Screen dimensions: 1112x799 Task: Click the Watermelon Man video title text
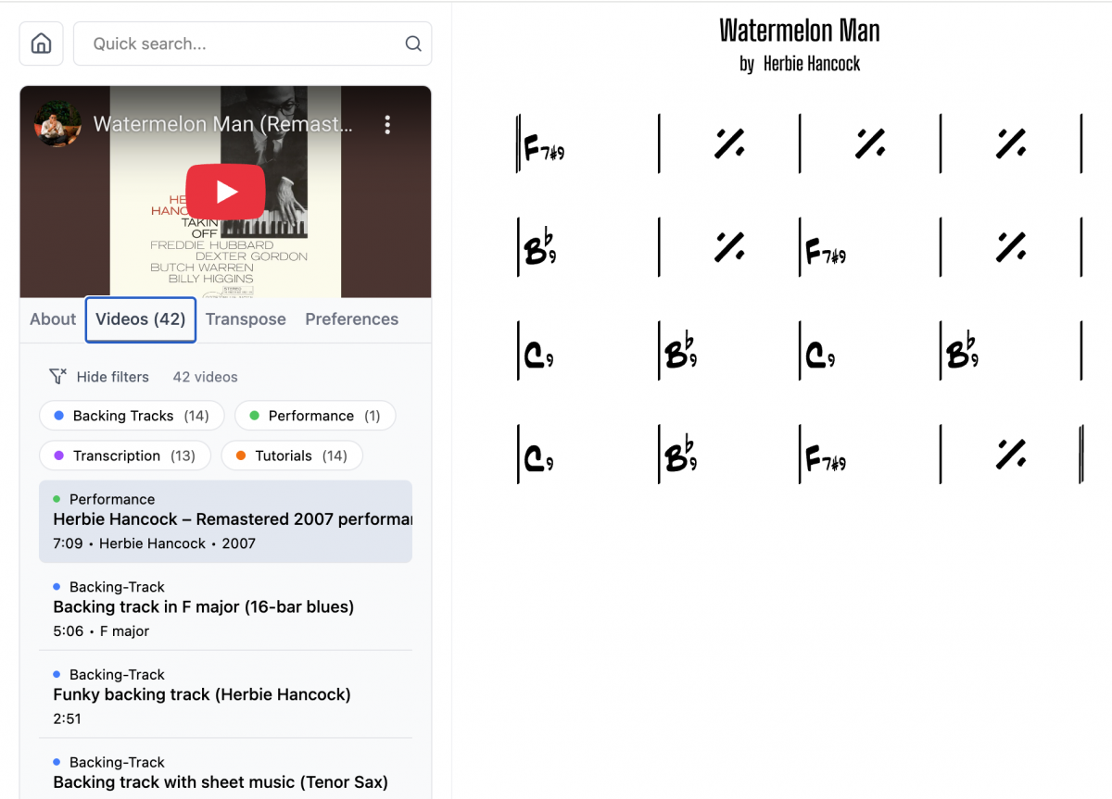pos(223,124)
